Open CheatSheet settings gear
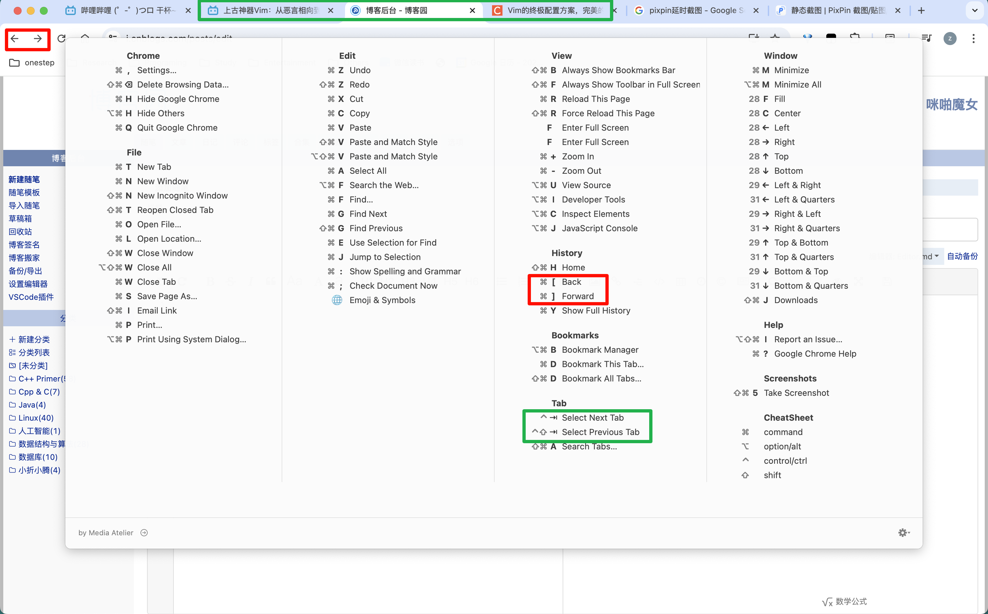The image size is (988, 614). (x=903, y=532)
